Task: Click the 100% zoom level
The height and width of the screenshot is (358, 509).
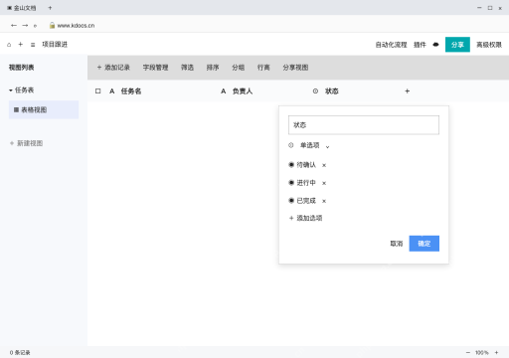Action: [x=482, y=352]
